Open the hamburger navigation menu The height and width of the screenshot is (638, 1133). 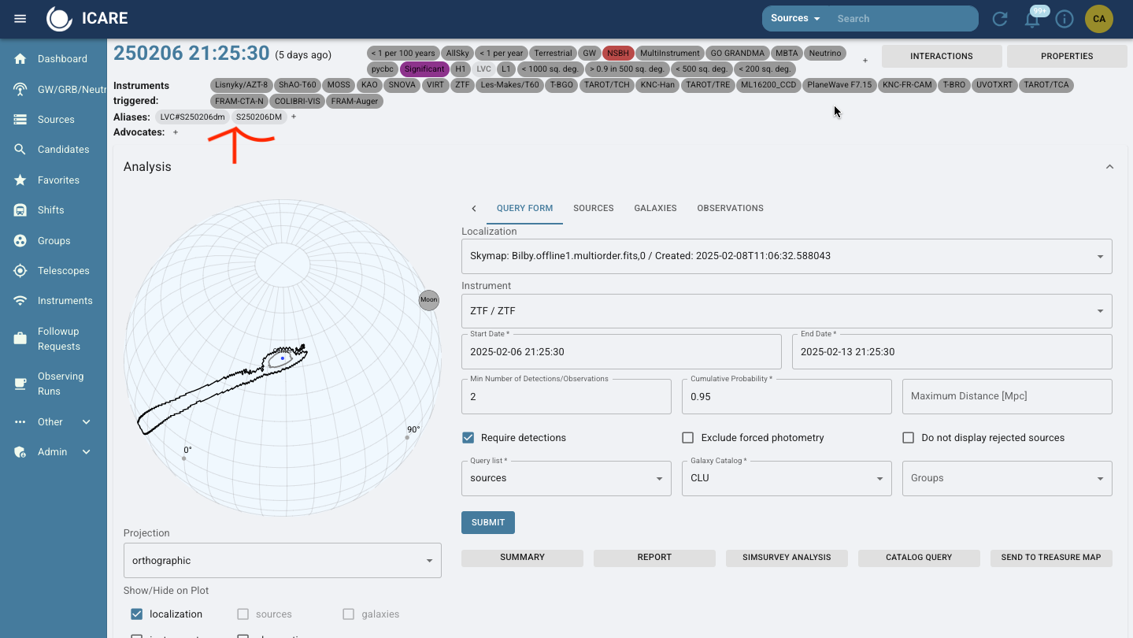coord(20,19)
